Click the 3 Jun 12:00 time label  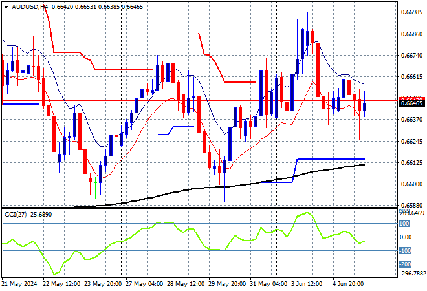pos(307,284)
